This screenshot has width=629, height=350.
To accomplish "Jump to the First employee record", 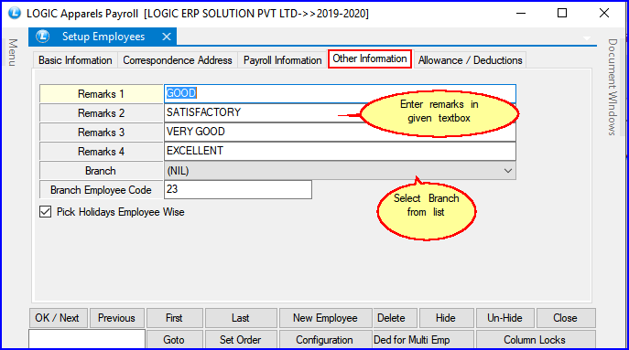I will tap(175, 318).
